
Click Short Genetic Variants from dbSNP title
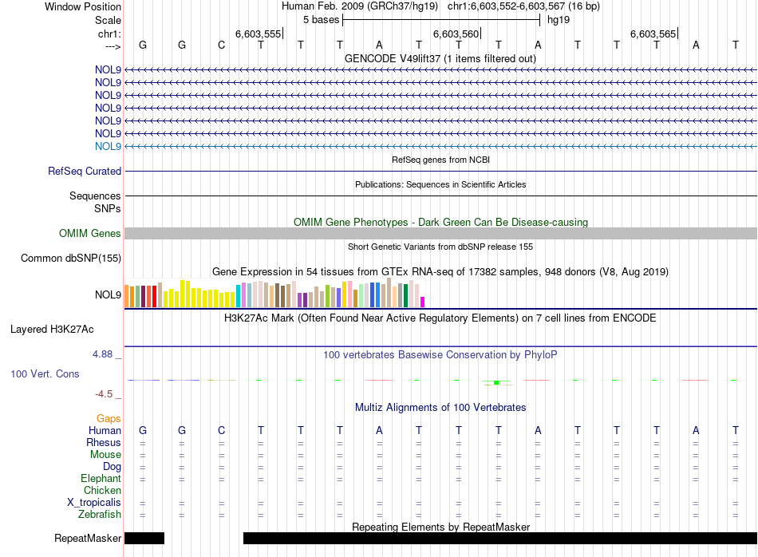tap(440, 247)
